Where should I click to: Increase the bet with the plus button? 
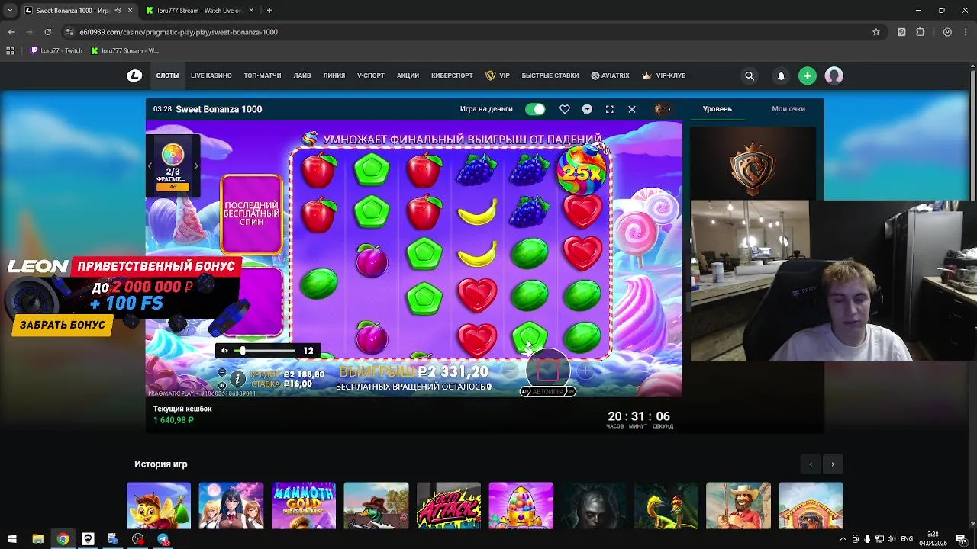pyautogui.click(x=585, y=371)
